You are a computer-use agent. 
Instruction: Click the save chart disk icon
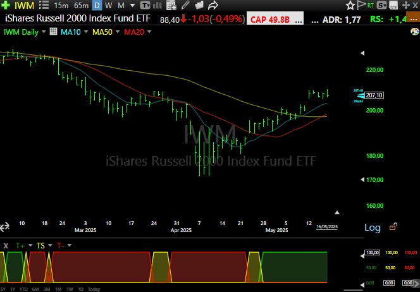point(393,5)
